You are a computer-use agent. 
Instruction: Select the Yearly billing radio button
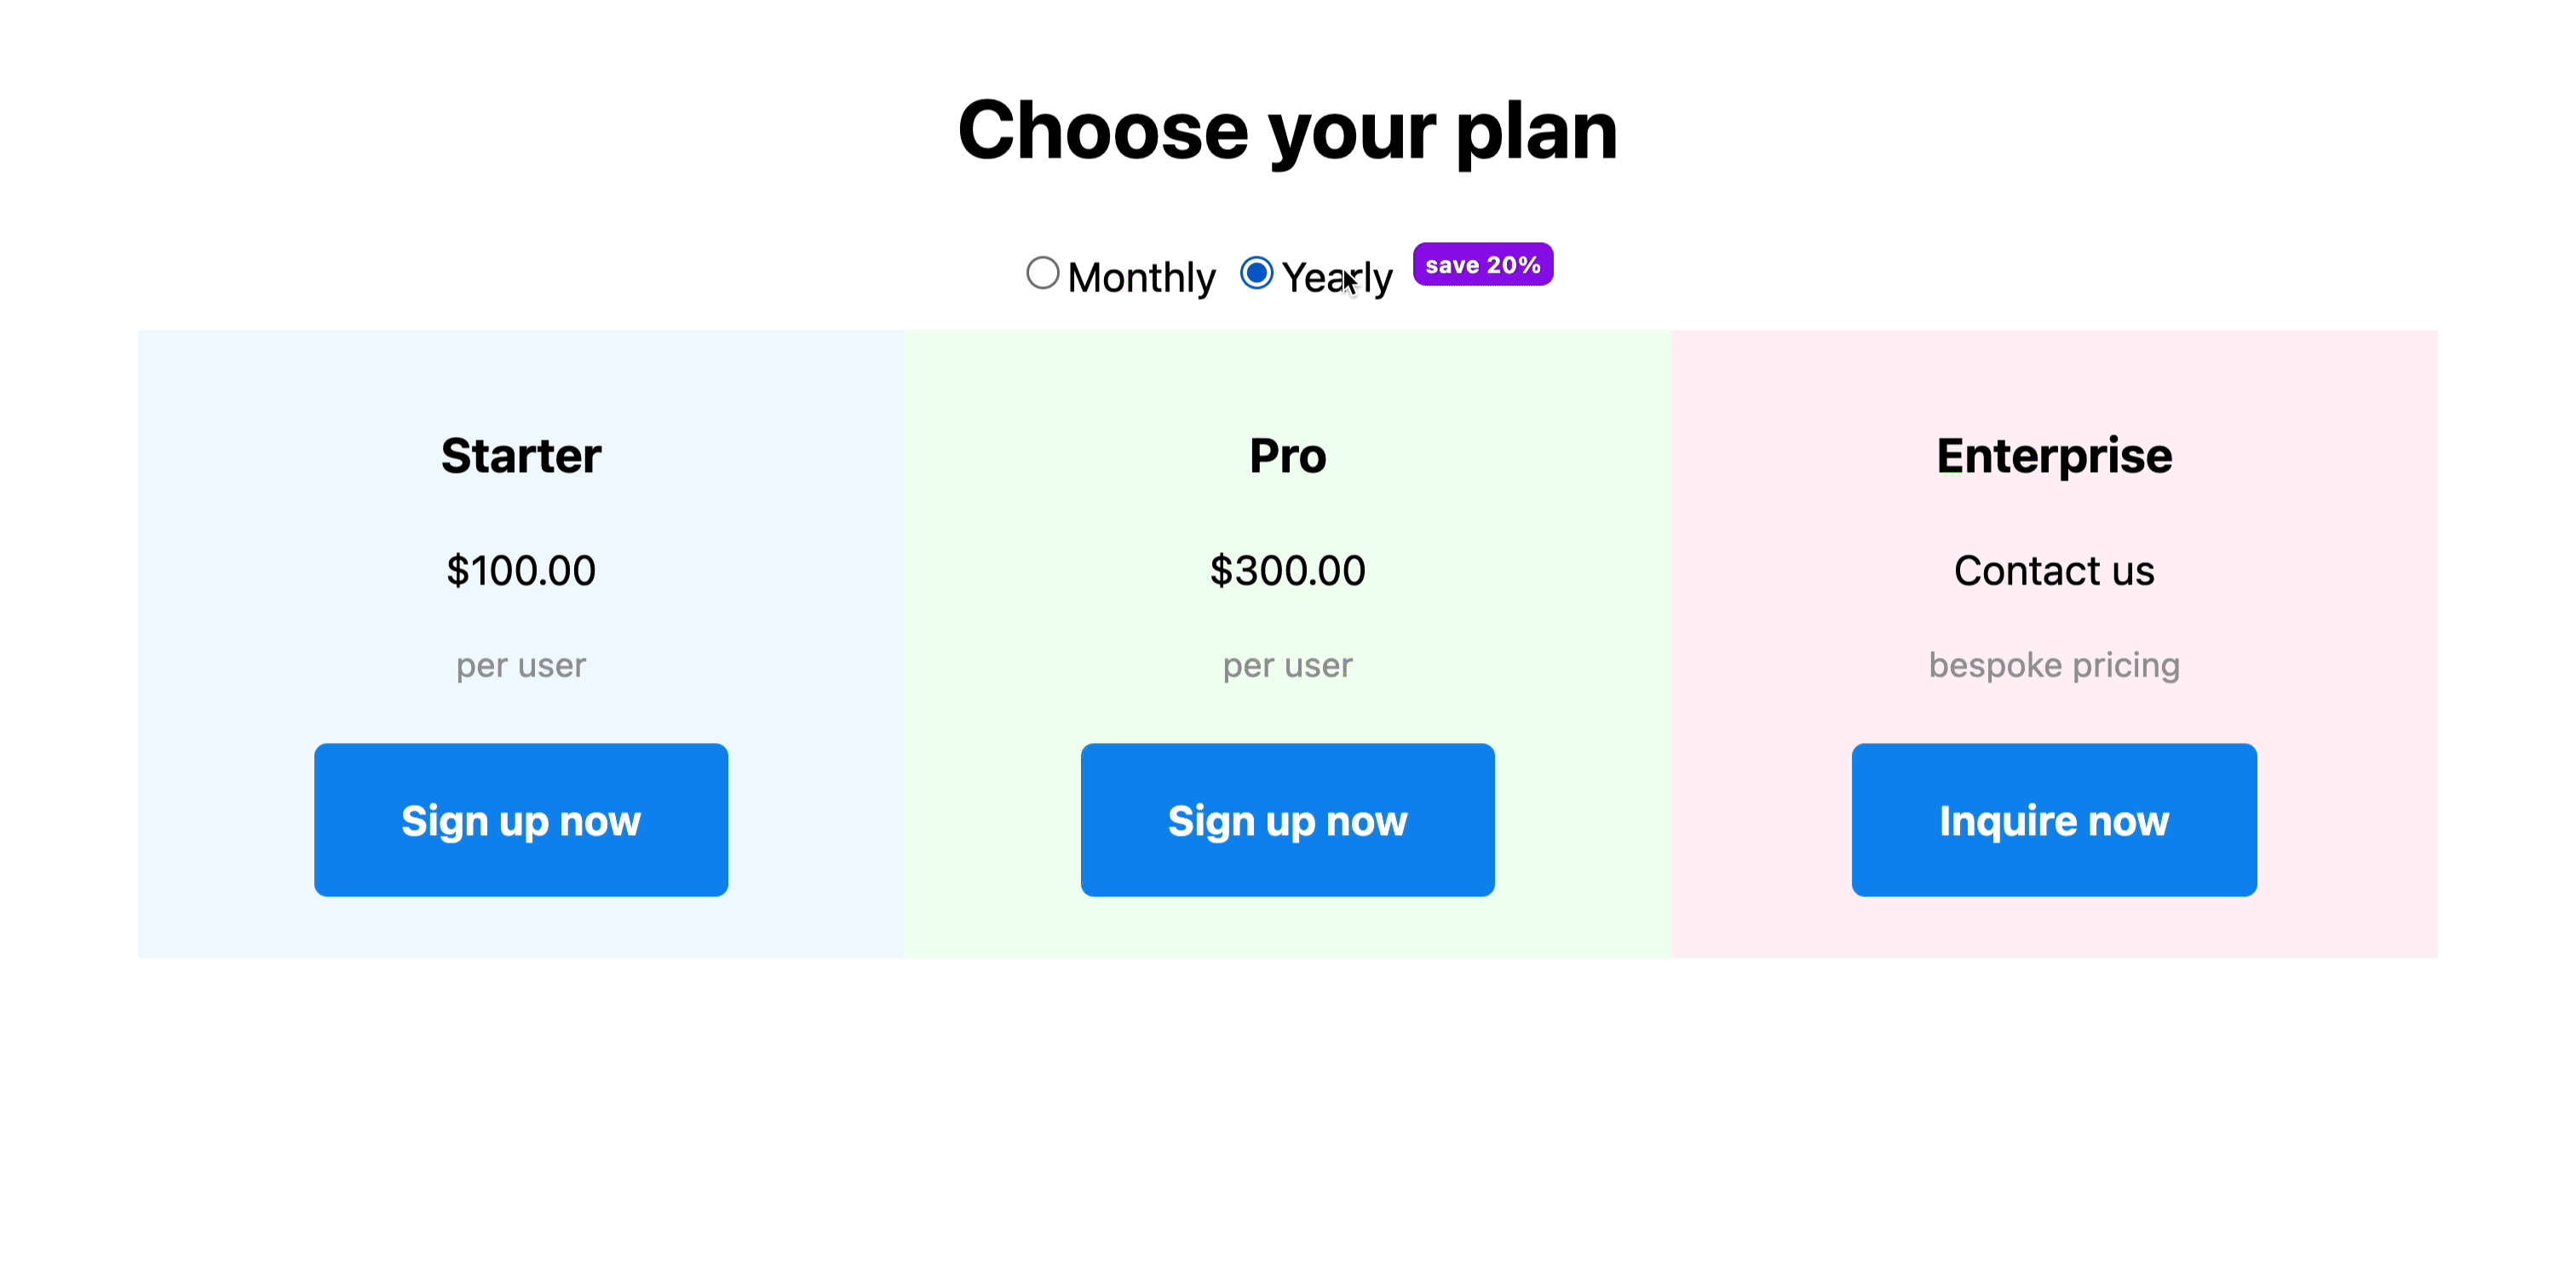click(x=1256, y=272)
